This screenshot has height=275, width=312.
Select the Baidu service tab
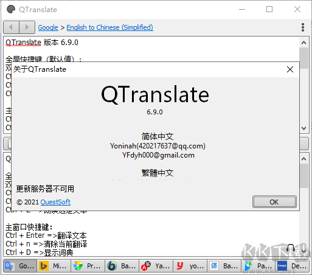(224, 266)
